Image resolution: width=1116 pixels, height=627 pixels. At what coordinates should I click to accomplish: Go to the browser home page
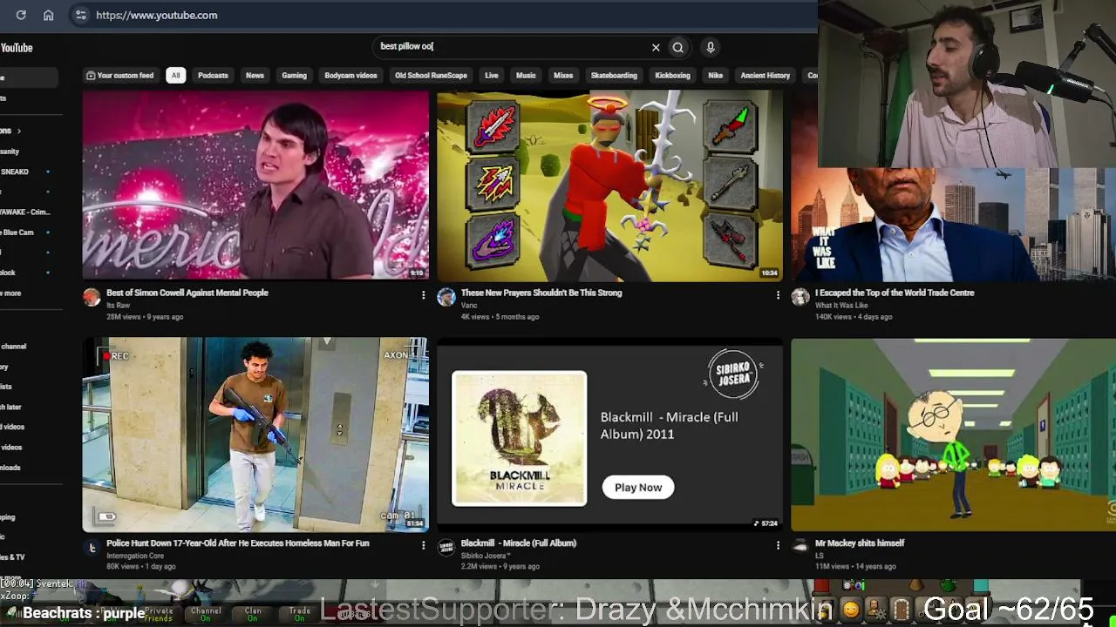(x=48, y=15)
